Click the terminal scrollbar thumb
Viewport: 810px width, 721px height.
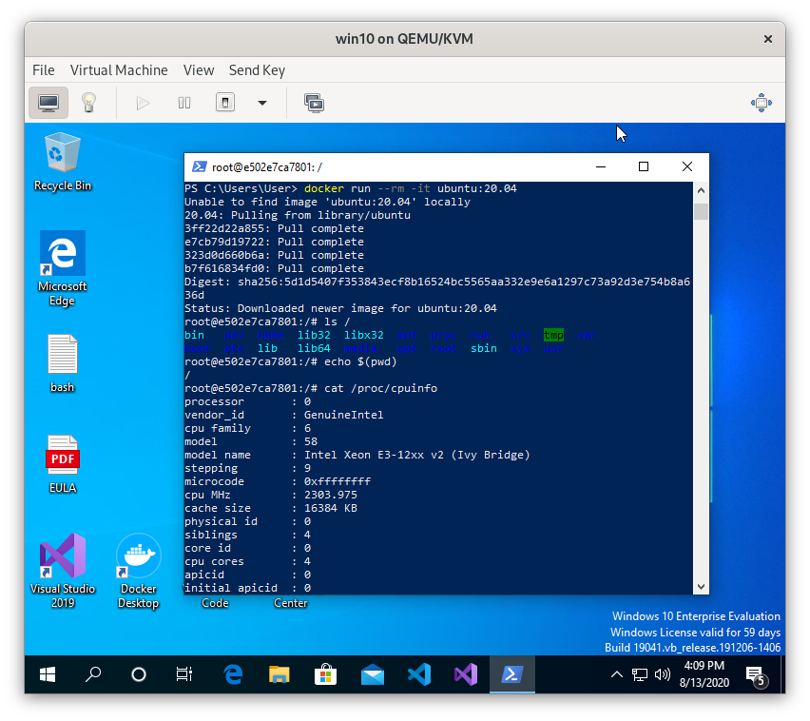coord(701,212)
